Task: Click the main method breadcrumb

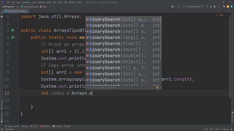Action: click(x=44, y=7)
